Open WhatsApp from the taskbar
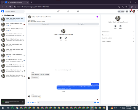 [x=13, y=108]
